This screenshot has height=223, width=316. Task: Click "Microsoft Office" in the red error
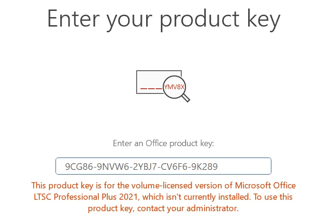(265, 186)
